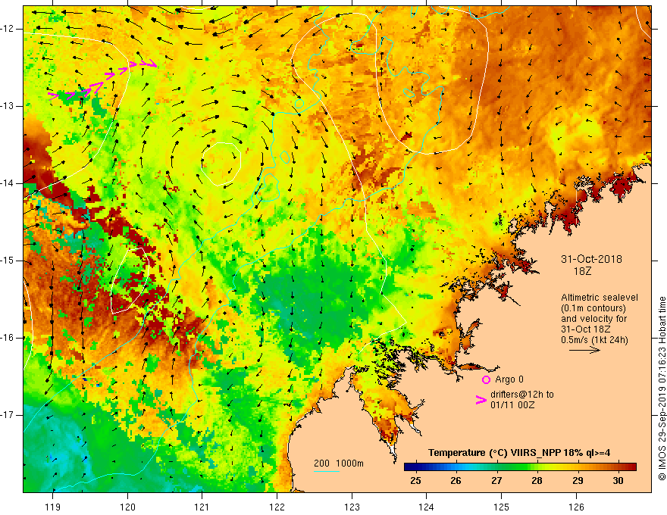This screenshot has width=667, height=515.
Task: Click the longitude label 119
Action: [53, 507]
